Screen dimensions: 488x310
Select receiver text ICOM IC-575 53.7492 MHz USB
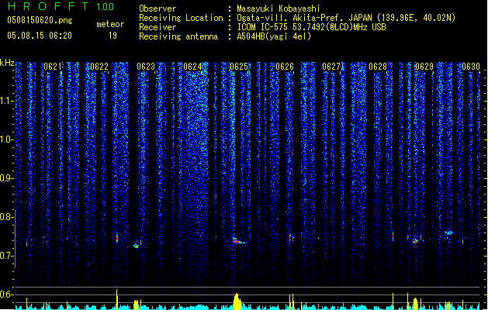tap(311, 27)
